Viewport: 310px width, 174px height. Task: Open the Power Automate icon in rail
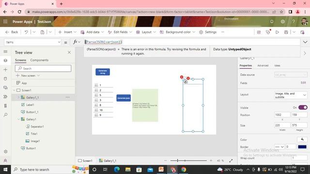5,97
